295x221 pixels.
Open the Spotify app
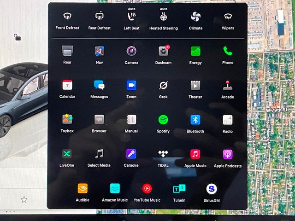pos(163,120)
